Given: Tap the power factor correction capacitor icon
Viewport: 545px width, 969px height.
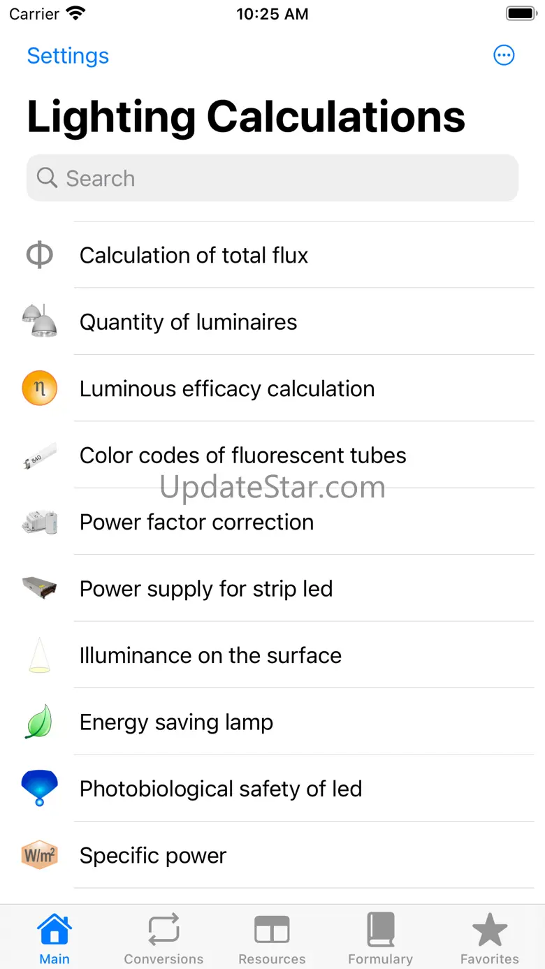Looking at the screenshot, I should click(x=39, y=522).
